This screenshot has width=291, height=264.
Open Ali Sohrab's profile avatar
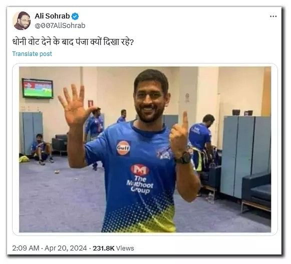(22, 20)
